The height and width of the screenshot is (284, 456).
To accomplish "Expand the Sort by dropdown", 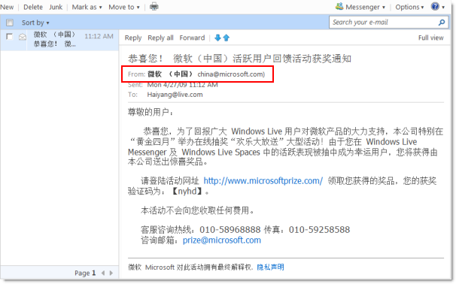I will click(35, 23).
